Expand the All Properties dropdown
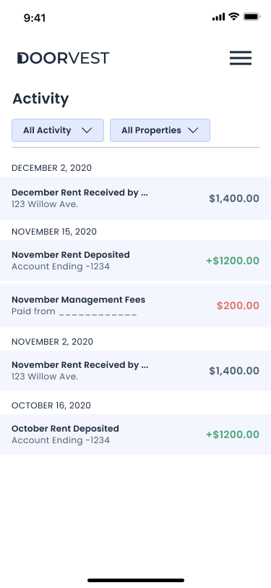Viewport: 271px width, 588px height. pyautogui.click(x=160, y=130)
